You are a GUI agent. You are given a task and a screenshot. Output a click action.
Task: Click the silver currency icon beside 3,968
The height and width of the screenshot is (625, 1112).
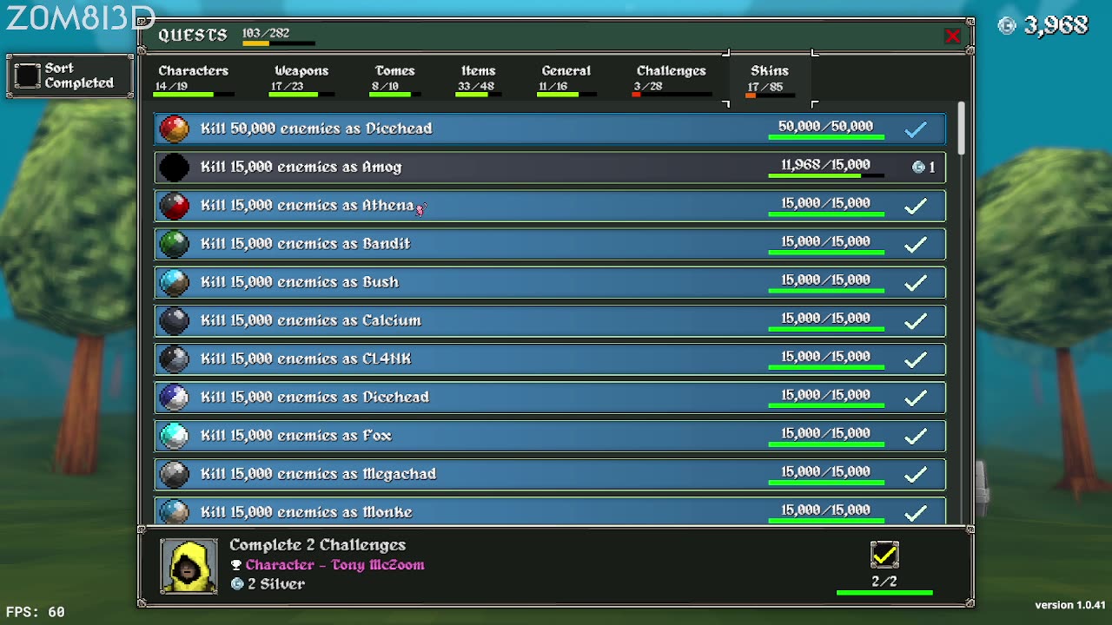coord(1007,25)
